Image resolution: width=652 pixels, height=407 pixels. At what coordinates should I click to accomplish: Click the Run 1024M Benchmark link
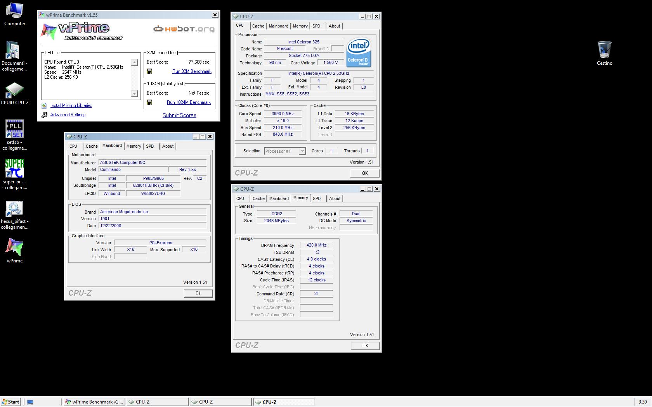pos(189,102)
